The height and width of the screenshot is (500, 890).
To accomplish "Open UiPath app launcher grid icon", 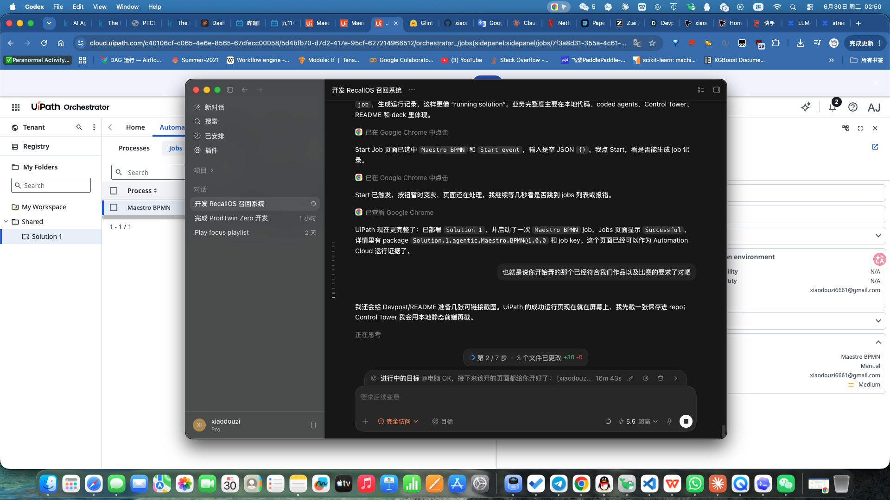I will (16, 107).
